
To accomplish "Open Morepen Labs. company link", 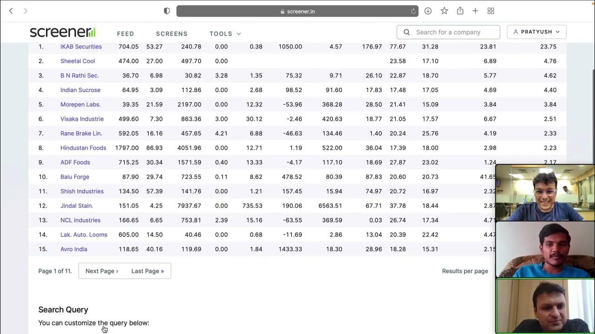I will tap(80, 104).
